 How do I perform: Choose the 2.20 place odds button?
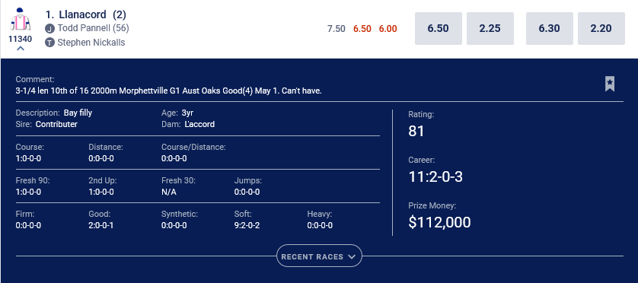601,28
